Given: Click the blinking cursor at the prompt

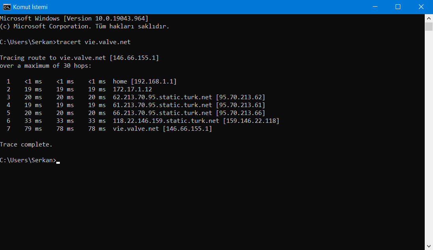Looking at the screenshot, I should (x=58, y=163).
